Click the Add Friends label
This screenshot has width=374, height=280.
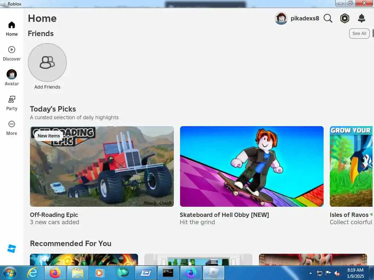(x=47, y=87)
